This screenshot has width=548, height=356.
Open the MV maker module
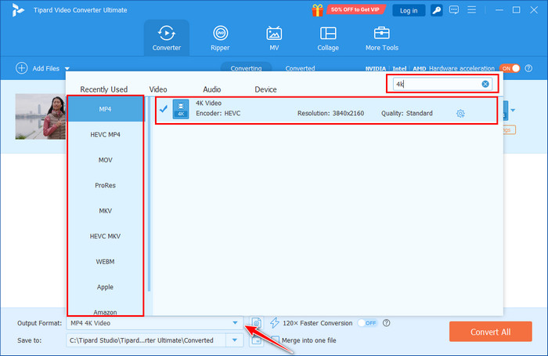click(274, 38)
